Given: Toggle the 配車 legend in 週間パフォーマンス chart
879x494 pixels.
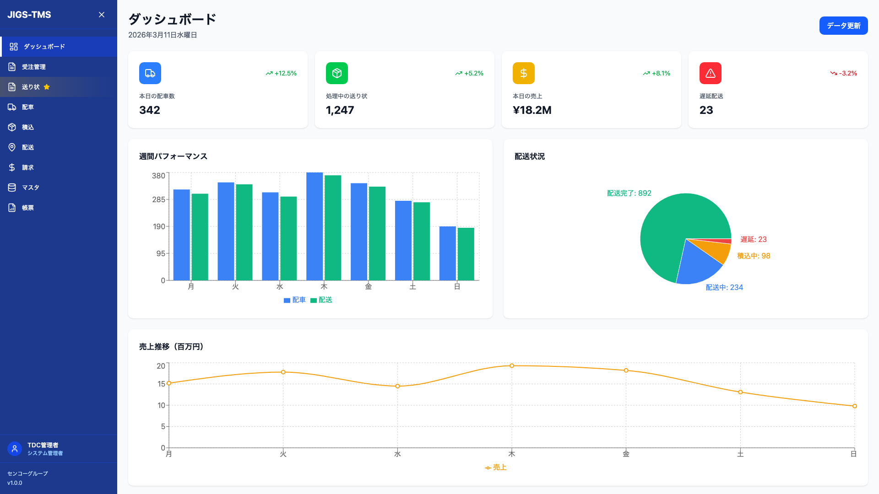Looking at the screenshot, I should [295, 300].
